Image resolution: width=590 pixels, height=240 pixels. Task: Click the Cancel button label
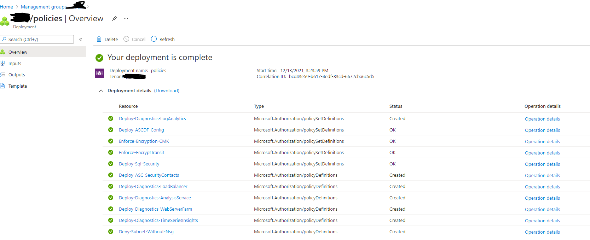click(x=139, y=39)
